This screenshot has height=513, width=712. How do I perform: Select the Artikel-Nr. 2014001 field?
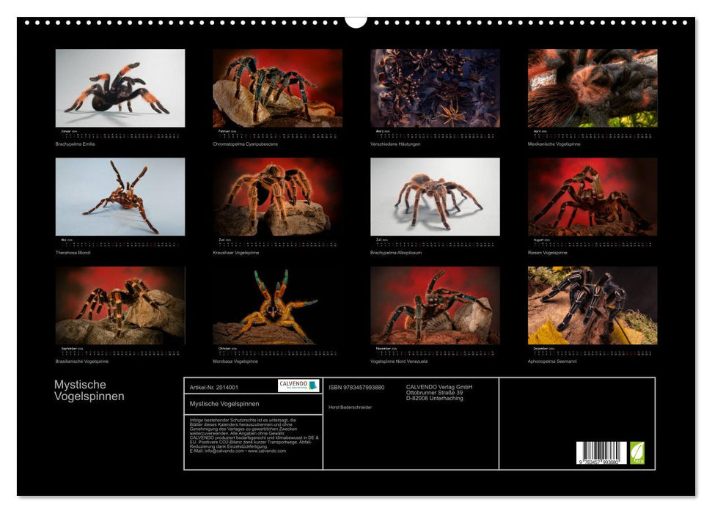point(214,387)
